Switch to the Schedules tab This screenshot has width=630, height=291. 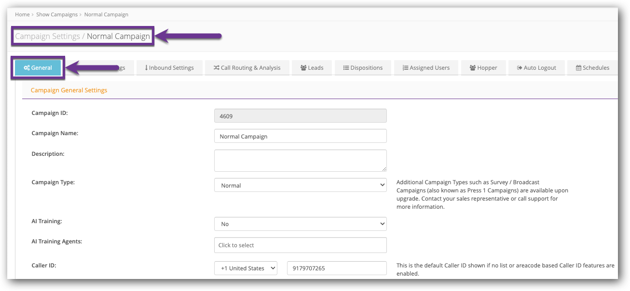coord(592,68)
